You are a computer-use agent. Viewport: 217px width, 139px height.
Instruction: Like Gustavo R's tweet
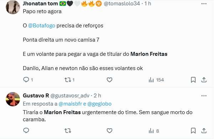point(109,130)
